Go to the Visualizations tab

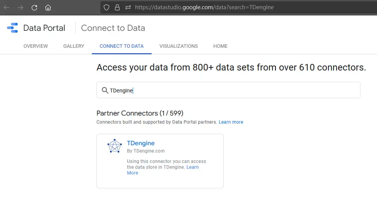coord(178,46)
